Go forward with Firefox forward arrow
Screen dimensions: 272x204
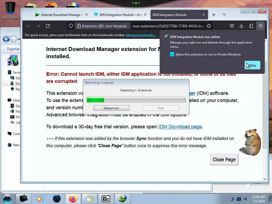click(38, 26)
